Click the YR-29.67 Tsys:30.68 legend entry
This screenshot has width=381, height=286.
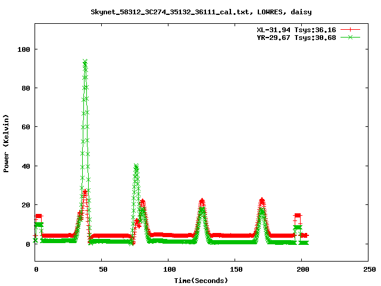(296, 38)
